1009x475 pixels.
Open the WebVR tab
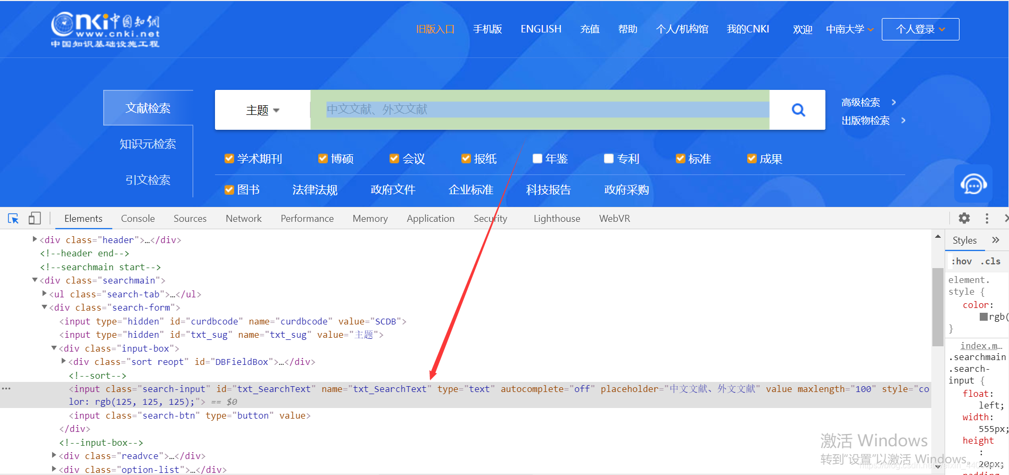point(614,219)
